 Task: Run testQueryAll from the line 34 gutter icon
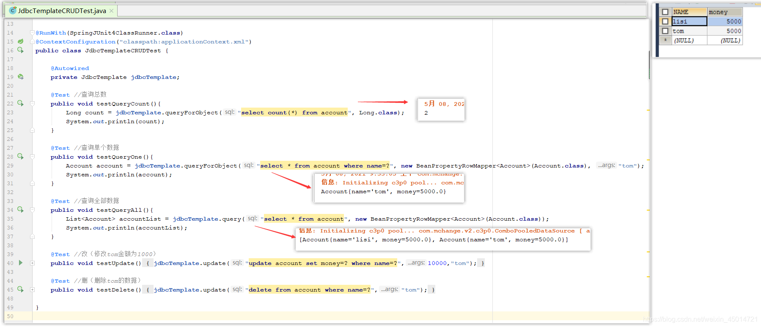click(x=20, y=210)
